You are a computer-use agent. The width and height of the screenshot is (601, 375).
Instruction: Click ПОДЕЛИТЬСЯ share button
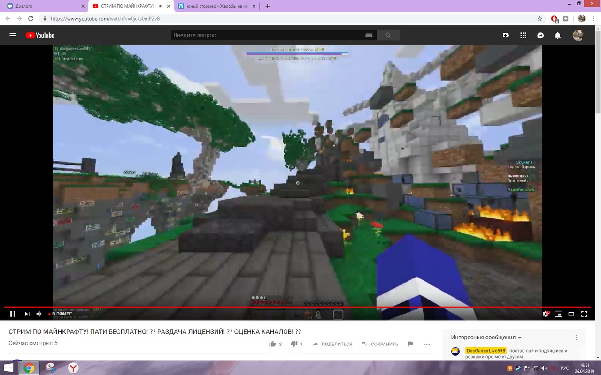pos(332,344)
